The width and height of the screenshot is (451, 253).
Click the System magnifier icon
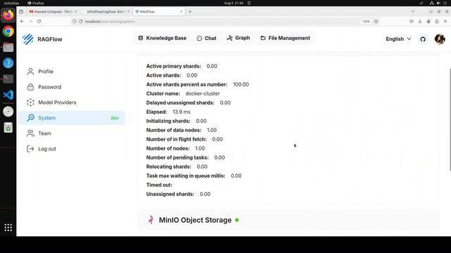30,117
